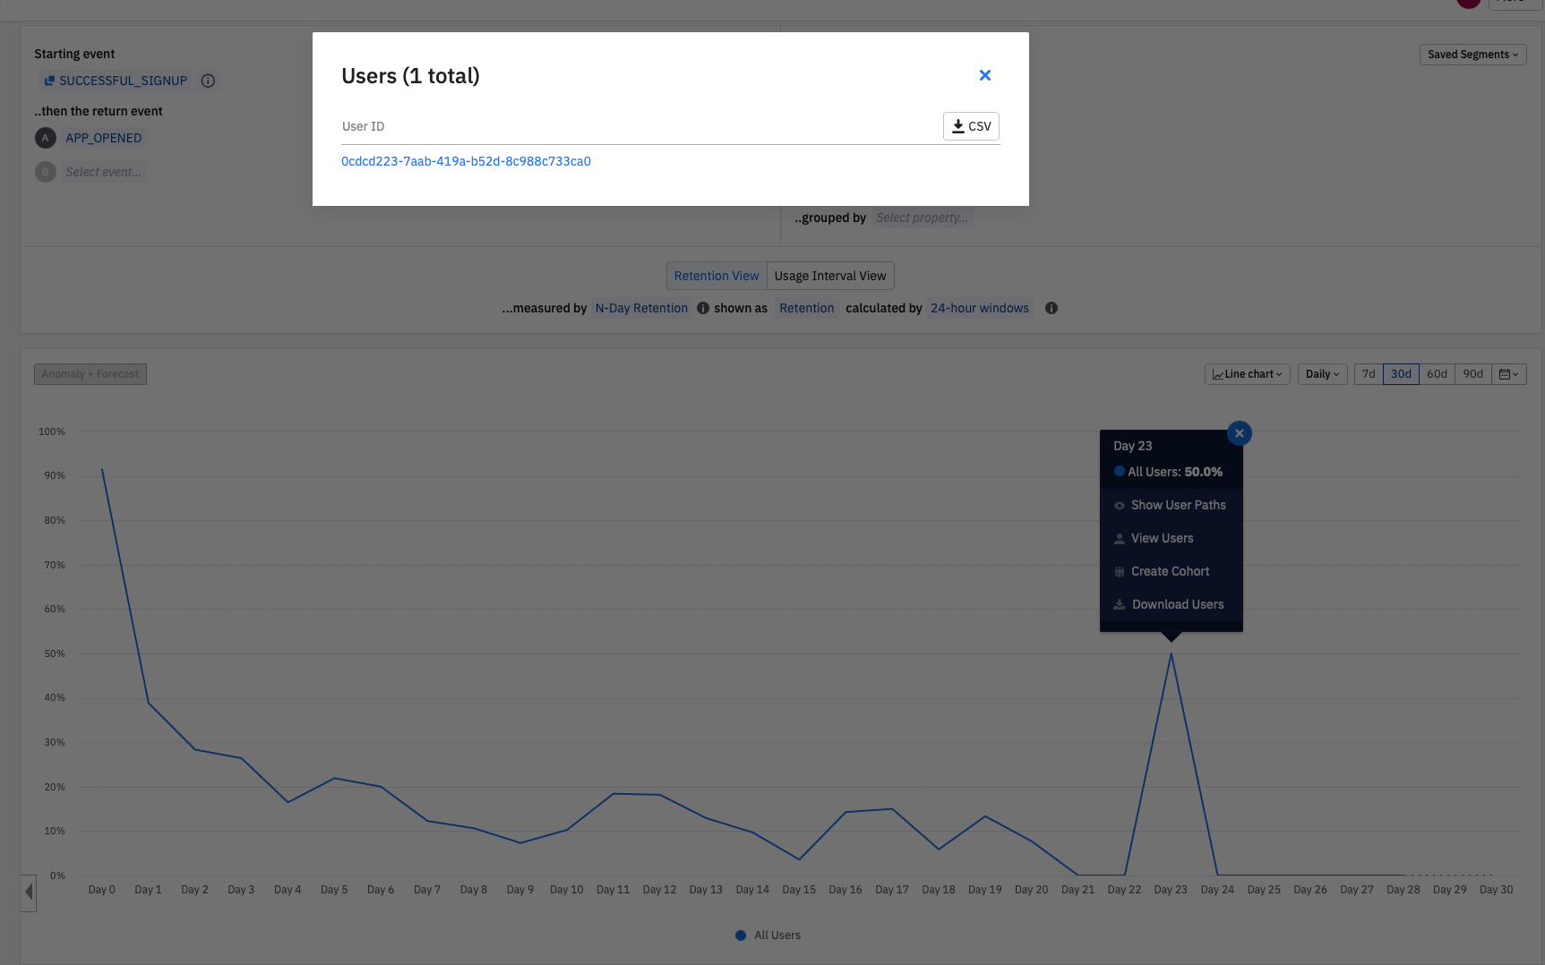Image resolution: width=1545 pixels, height=965 pixels.
Task: Collapse chart side panel arrow
Action: [x=29, y=892]
